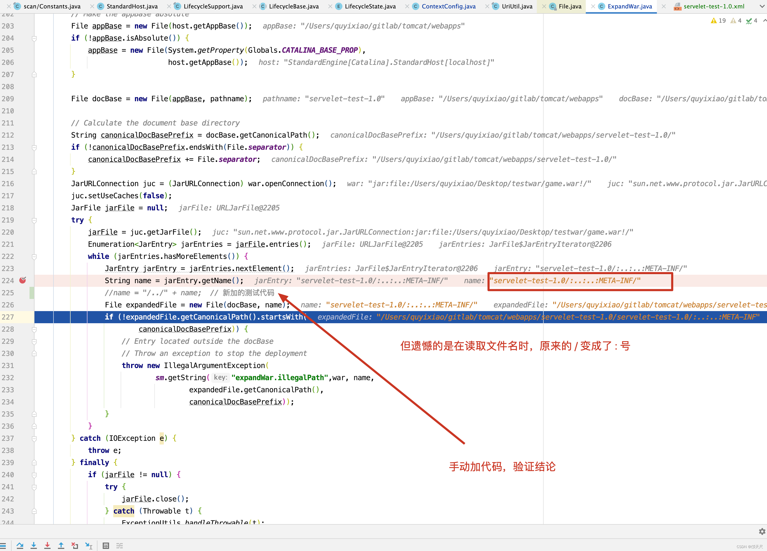Click the "expandWar.illegalPath" string on line 232
The width and height of the screenshot is (767, 551).
click(x=280, y=378)
